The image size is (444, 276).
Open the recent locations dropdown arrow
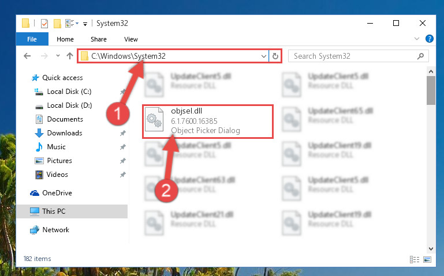pyautogui.click(x=58, y=56)
